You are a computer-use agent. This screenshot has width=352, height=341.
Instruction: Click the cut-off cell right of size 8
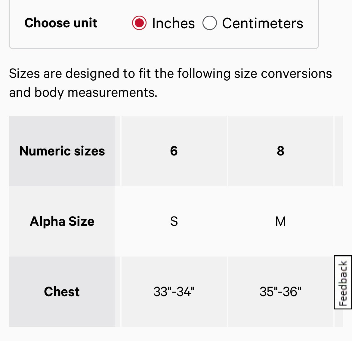coord(339,151)
